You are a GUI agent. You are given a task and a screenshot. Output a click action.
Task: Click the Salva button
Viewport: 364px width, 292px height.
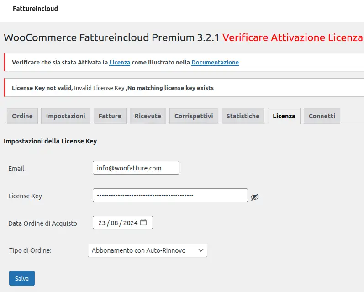pyautogui.click(x=22, y=278)
